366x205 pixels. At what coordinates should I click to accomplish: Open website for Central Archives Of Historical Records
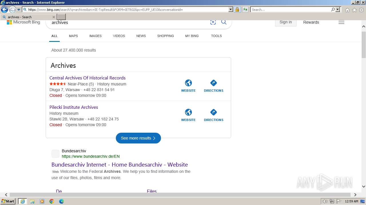[x=188, y=86]
